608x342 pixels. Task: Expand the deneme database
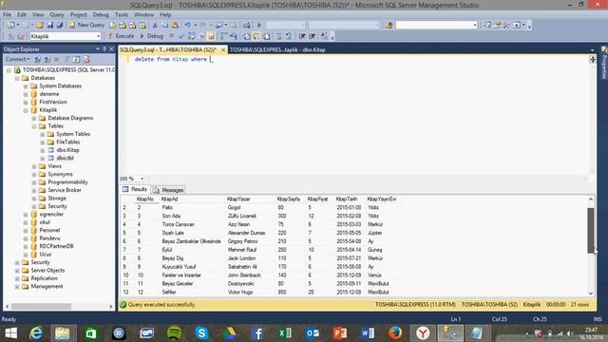[26, 94]
